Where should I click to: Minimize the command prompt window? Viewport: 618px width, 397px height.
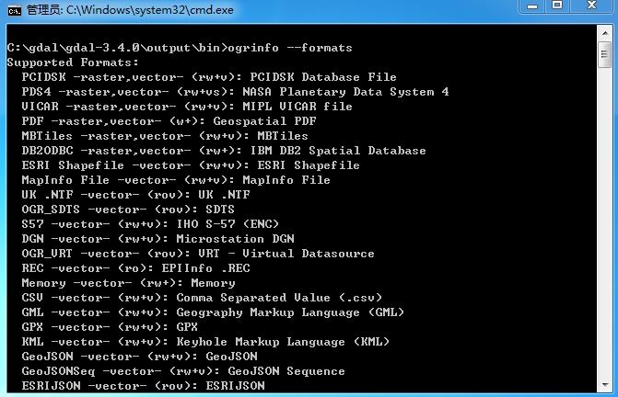(x=532, y=6)
